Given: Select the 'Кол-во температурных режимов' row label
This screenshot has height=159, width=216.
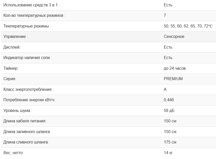Looking at the screenshot, I should (34, 16).
